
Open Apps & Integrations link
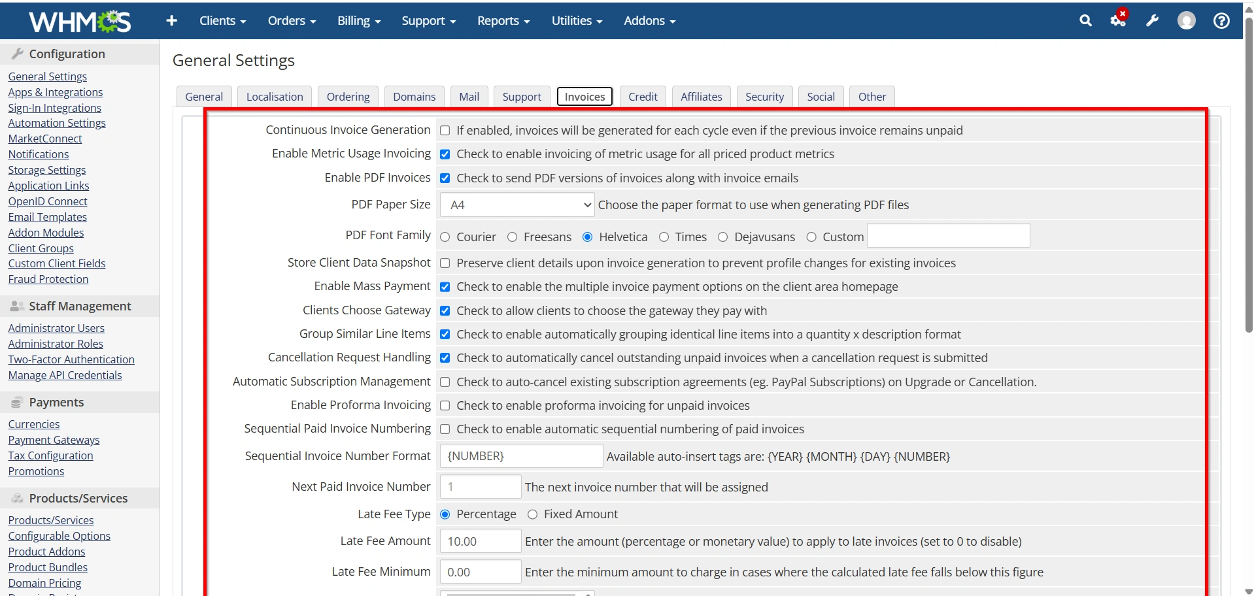(56, 92)
